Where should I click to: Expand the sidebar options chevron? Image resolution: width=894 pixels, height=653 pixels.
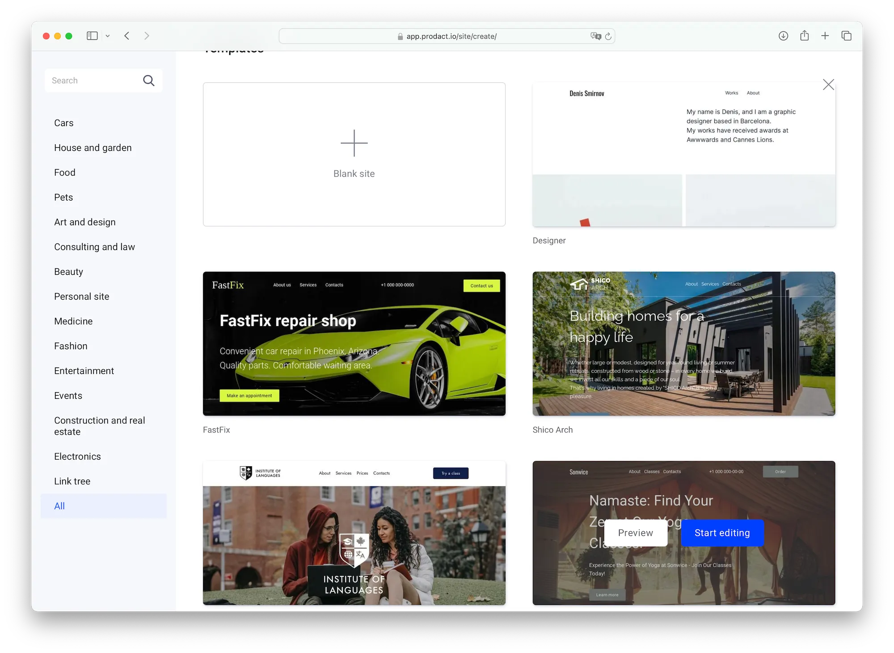107,36
